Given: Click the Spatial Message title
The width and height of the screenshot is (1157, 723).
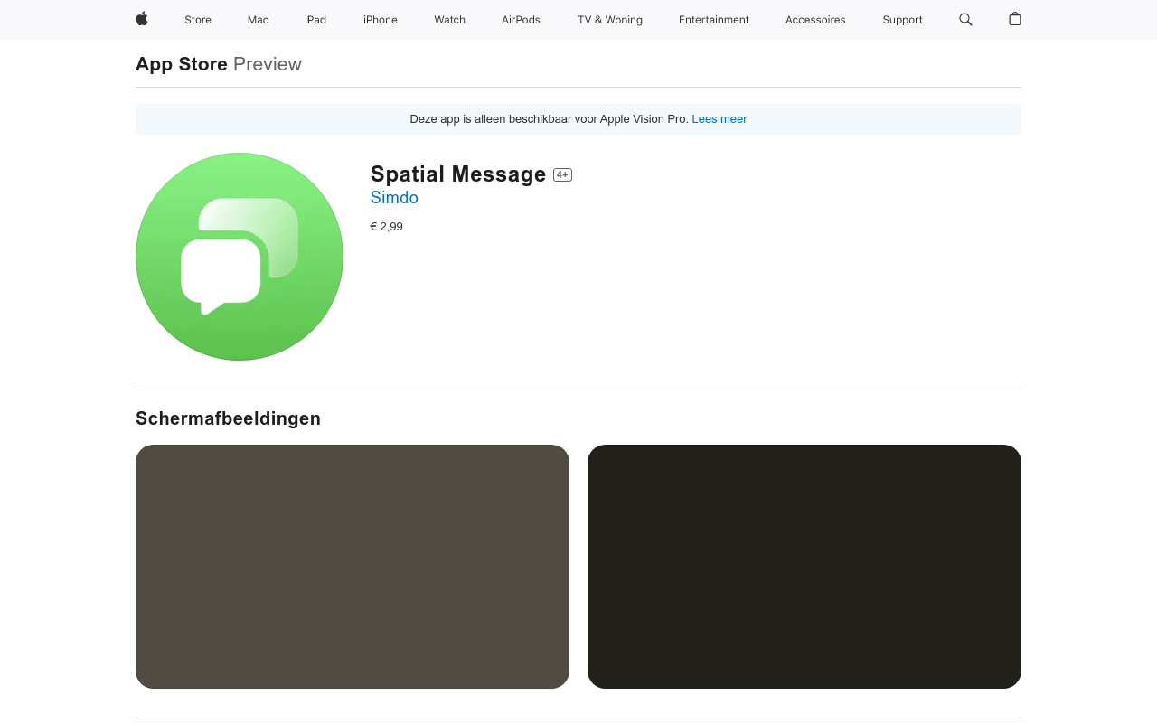Looking at the screenshot, I should (458, 174).
